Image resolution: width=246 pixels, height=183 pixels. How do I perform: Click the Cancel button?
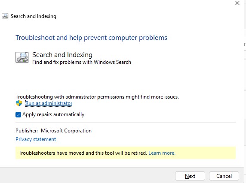click(x=224, y=176)
